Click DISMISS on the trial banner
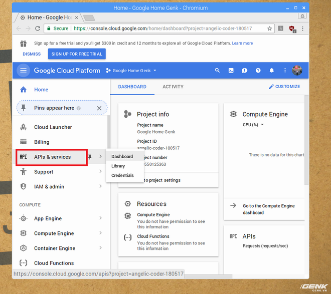The width and height of the screenshot is (331, 294). [x=32, y=54]
